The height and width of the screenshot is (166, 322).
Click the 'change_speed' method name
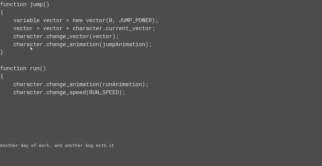[x=66, y=92]
